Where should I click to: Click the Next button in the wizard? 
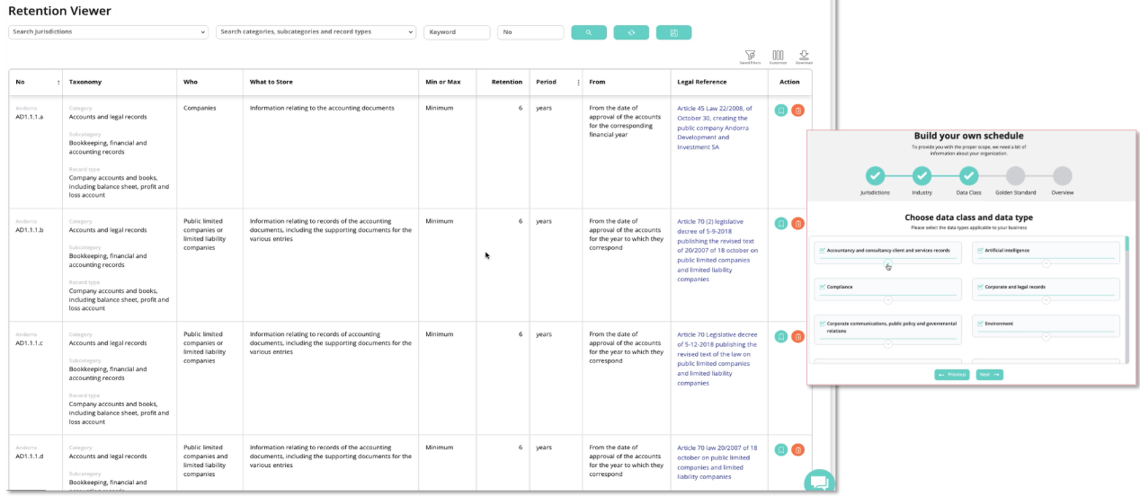coord(990,375)
